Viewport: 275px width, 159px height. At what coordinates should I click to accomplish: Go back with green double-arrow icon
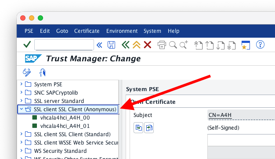[125, 45]
